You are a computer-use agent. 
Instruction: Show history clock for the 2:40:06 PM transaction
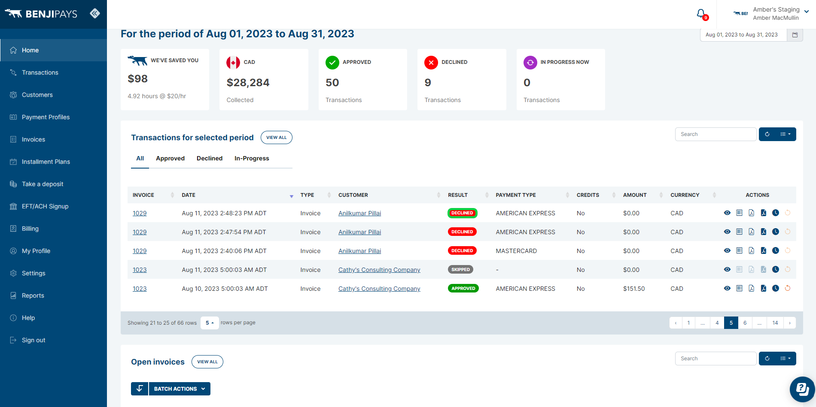pos(775,250)
